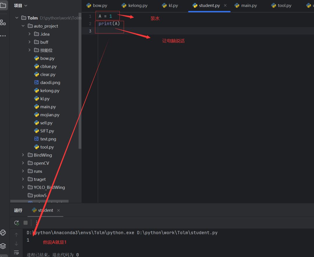Select daodi.png image file

47,82
